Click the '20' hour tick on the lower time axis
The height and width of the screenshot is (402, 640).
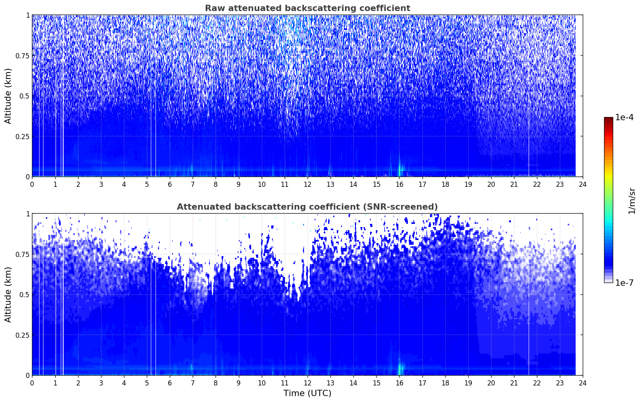(x=491, y=383)
